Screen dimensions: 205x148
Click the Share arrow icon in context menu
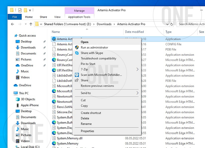[x=77, y=80]
